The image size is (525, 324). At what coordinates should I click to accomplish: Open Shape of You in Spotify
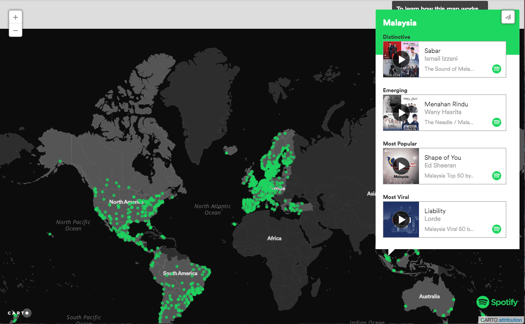(496, 176)
